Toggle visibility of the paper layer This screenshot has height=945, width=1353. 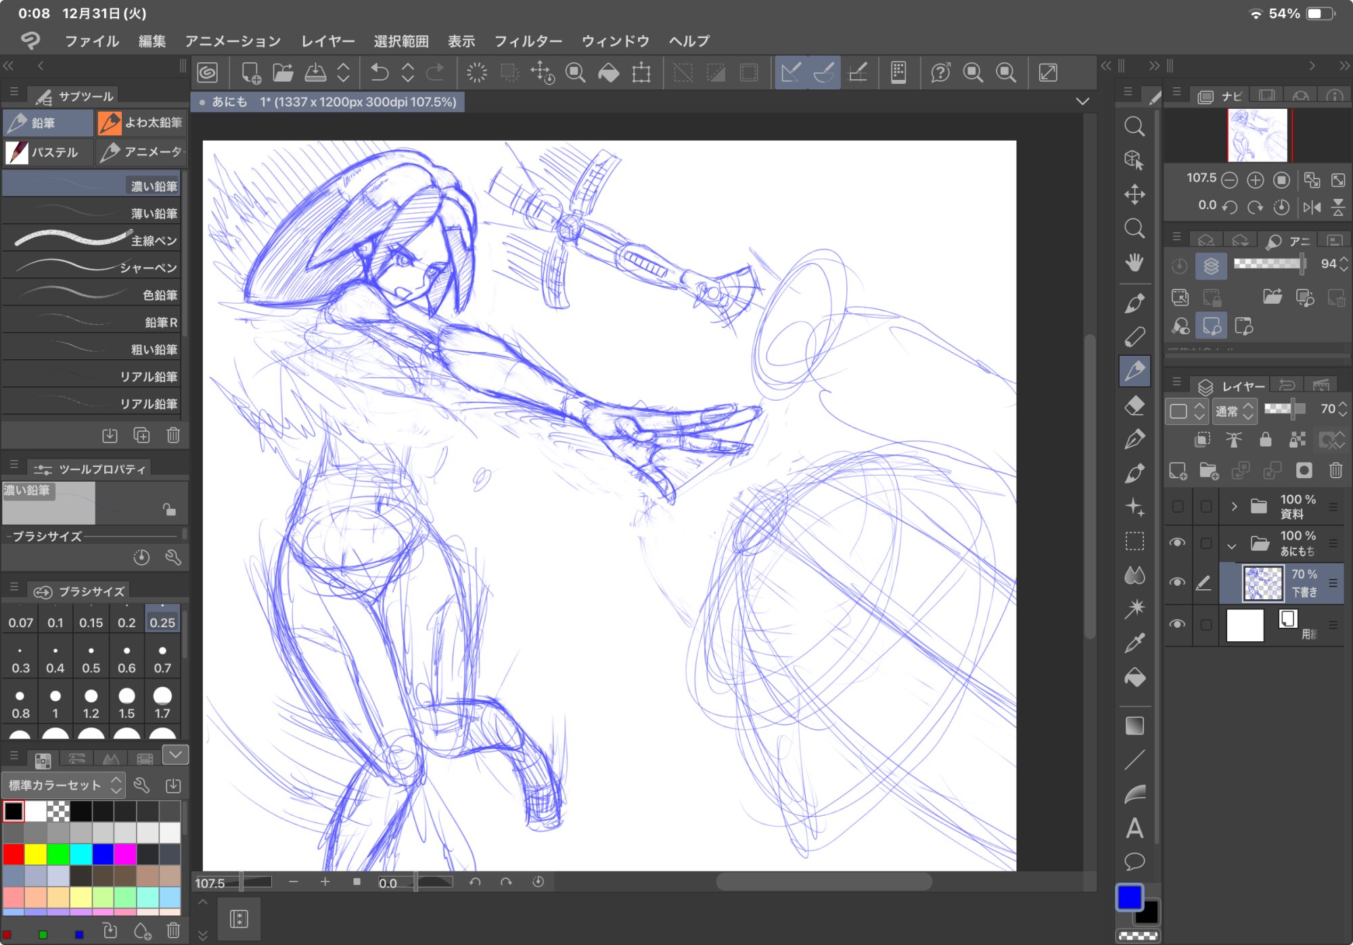point(1177,624)
